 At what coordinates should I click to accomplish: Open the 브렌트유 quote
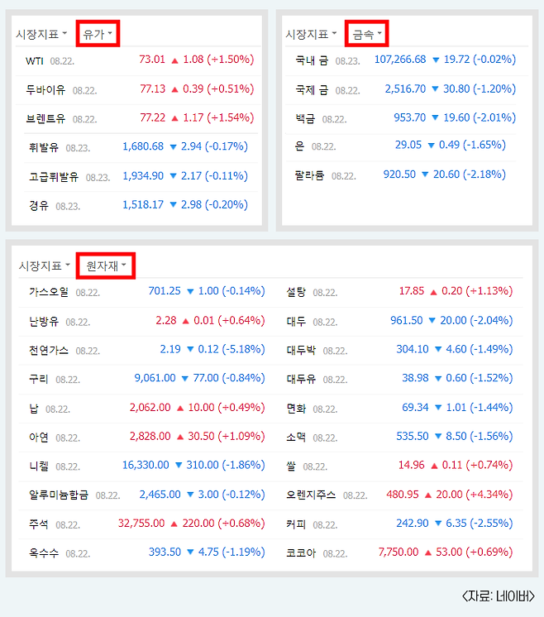(138, 118)
